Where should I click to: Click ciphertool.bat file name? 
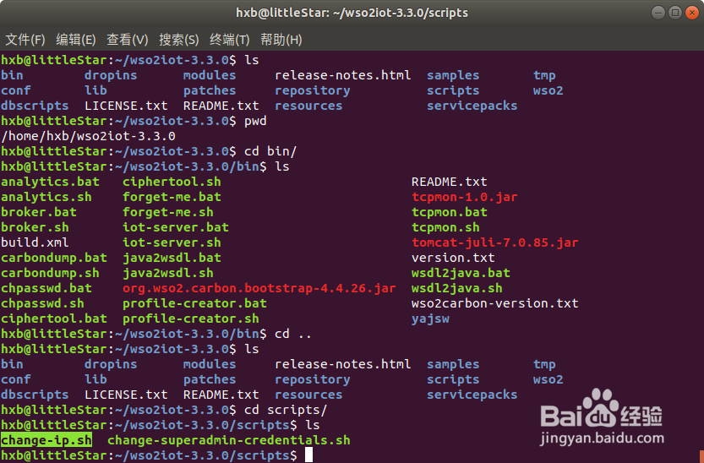click(54, 319)
